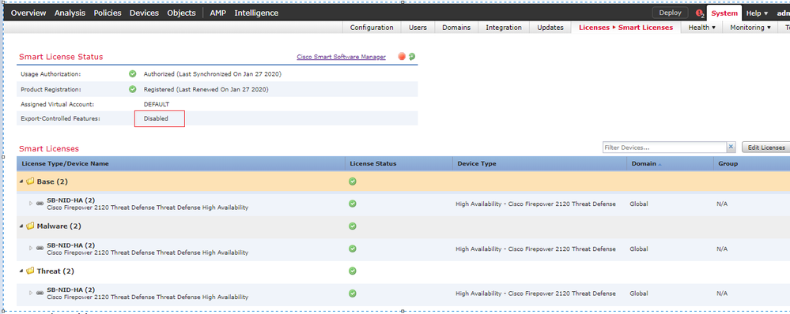Click into the Filter Devices field

664,148
